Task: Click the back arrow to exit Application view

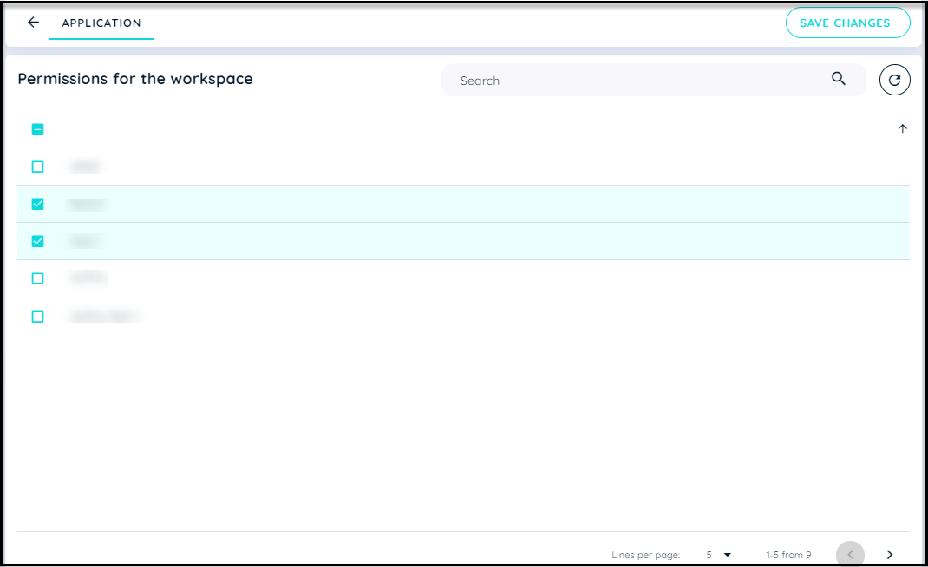Action: click(32, 23)
